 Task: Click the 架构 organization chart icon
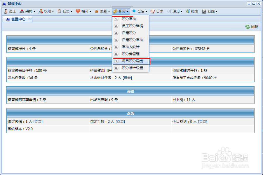point(22,11)
